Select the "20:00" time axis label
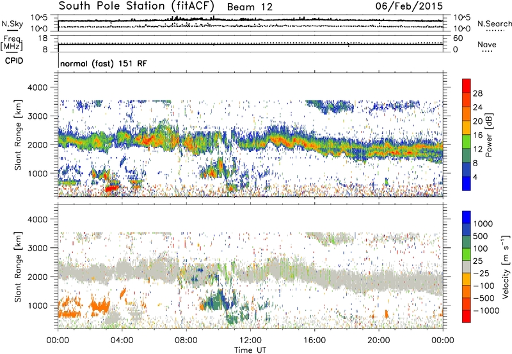Viewport: 512px width, 354px height. (379, 341)
